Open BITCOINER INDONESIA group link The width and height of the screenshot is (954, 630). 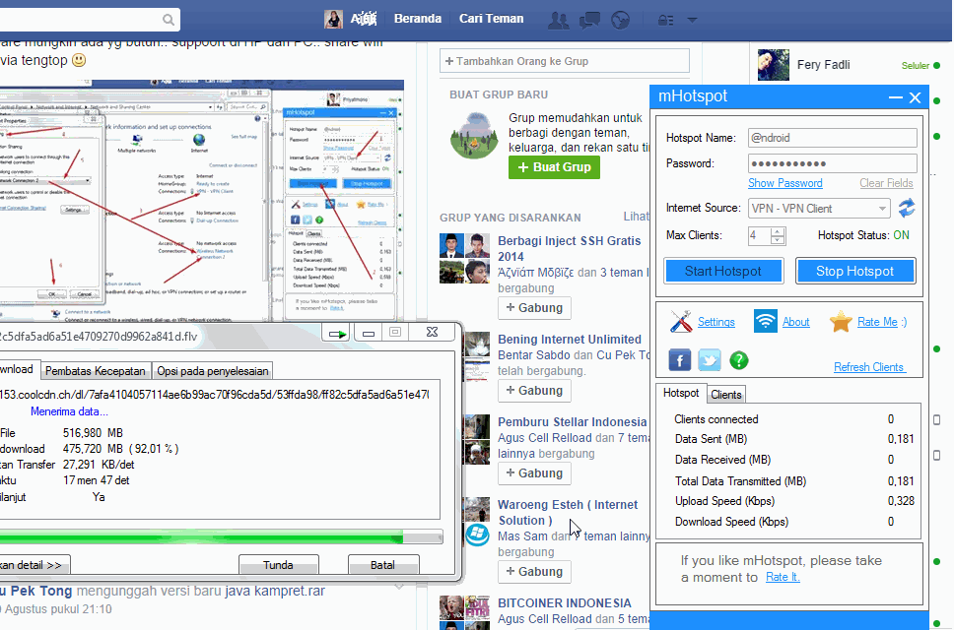pyautogui.click(x=564, y=602)
